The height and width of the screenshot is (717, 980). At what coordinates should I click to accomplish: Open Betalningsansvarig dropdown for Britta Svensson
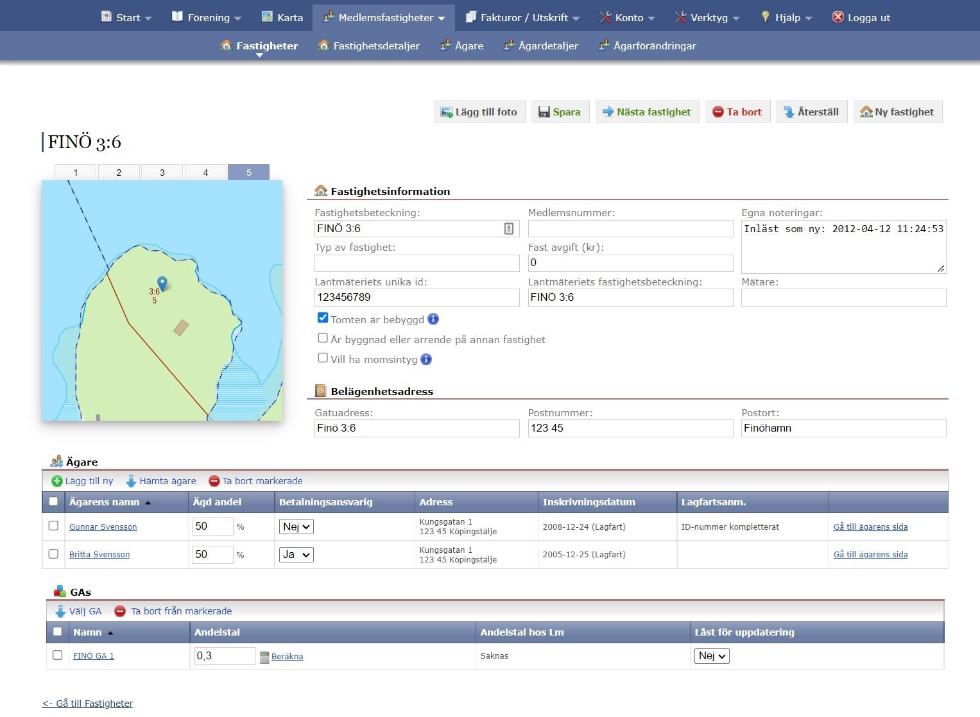click(297, 555)
